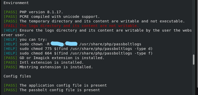Click the sudo chmod 775 command
This screenshot has width=198, height=95.
(x=86, y=49)
